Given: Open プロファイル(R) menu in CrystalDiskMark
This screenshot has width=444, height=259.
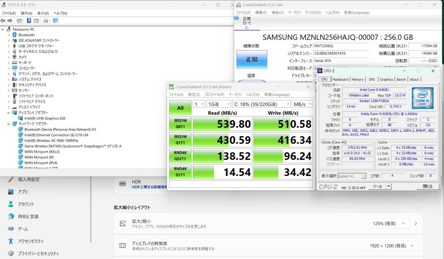Looking at the screenshot, I should click(214, 94).
